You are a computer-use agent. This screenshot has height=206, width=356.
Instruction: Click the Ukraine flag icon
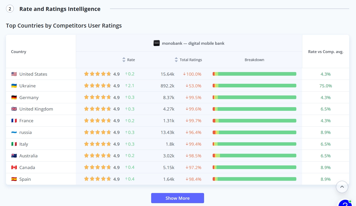[14, 86]
